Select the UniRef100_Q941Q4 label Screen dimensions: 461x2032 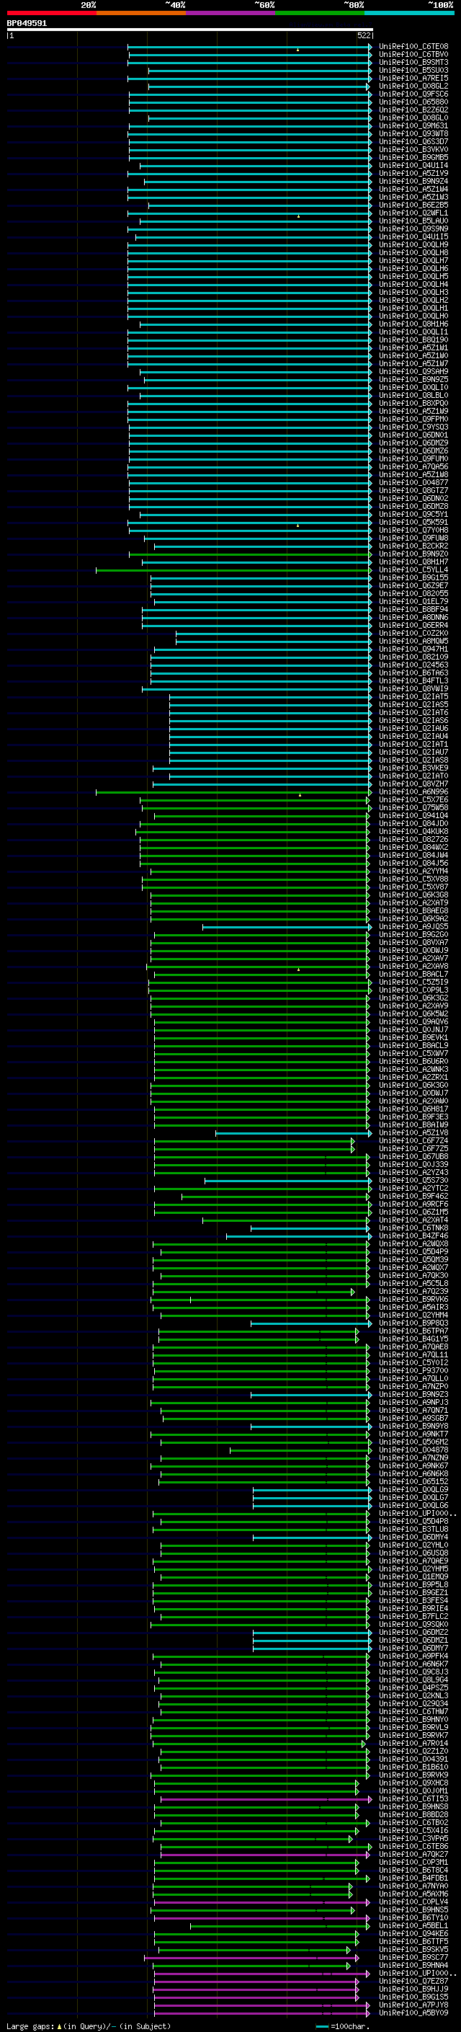413,816
